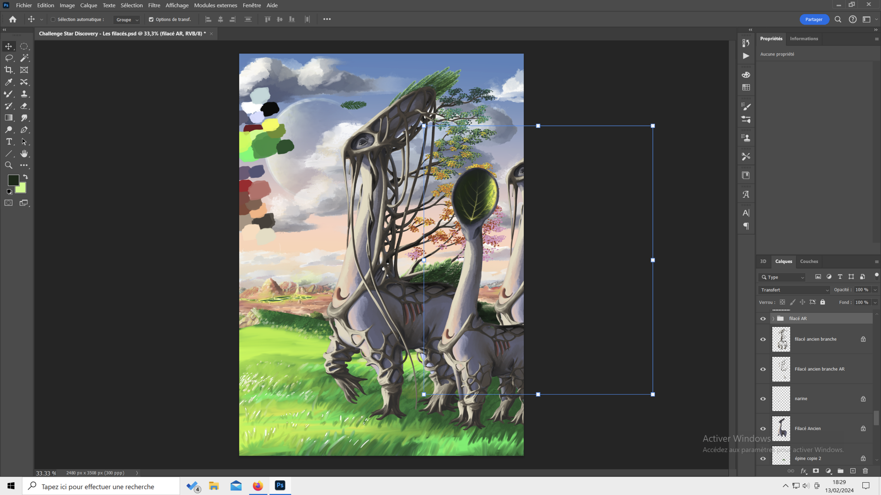Open the Groupe dropdown in options bar

click(x=127, y=20)
